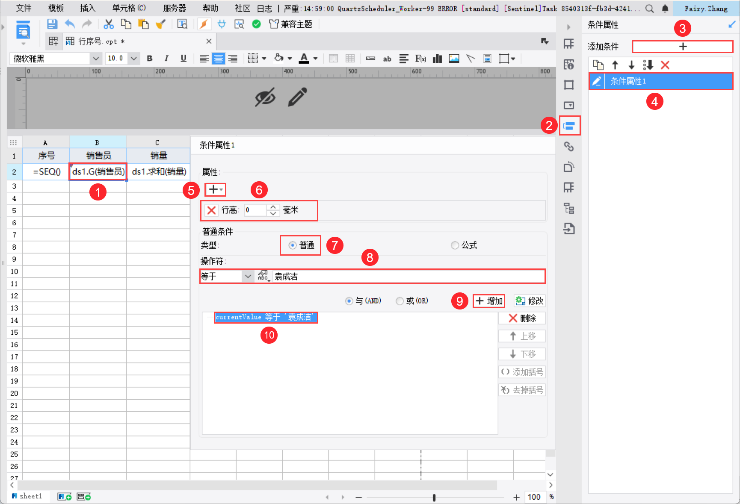This screenshot has height=504, width=740.
Task: Insert a formula with the F(x) icon
Action: (420, 59)
